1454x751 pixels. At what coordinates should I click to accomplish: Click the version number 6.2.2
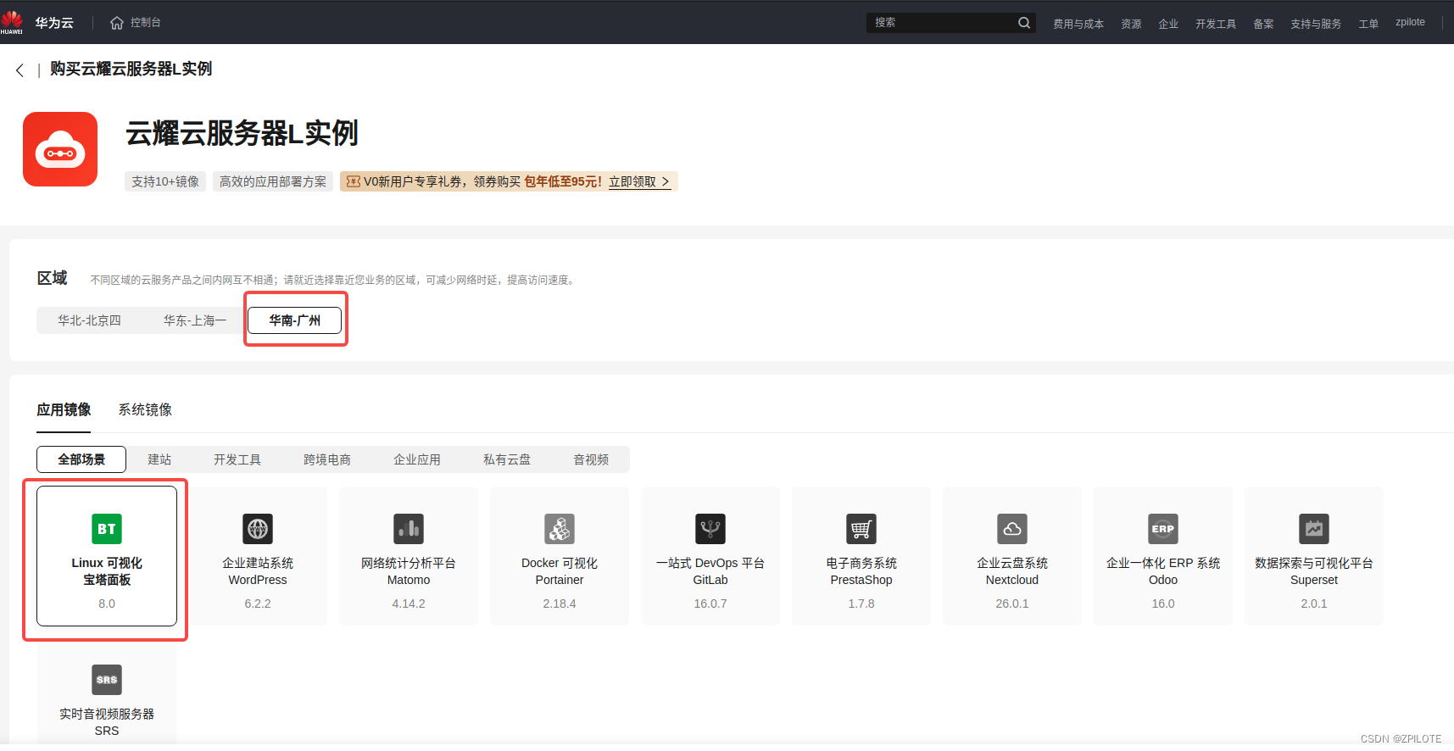click(258, 604)
